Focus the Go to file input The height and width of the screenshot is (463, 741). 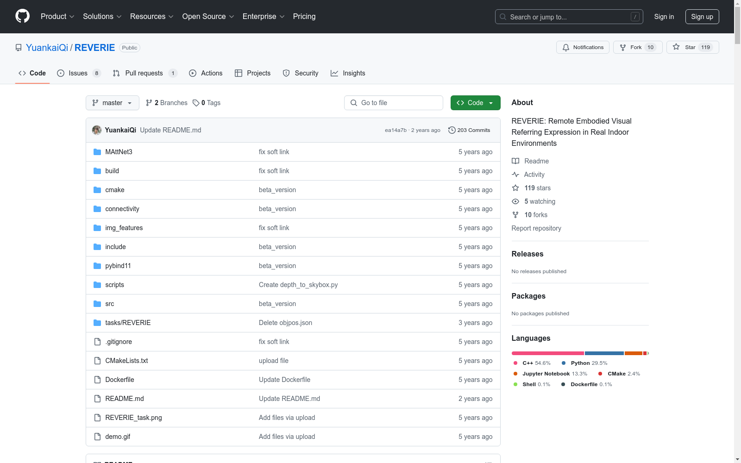click(394, 103)
